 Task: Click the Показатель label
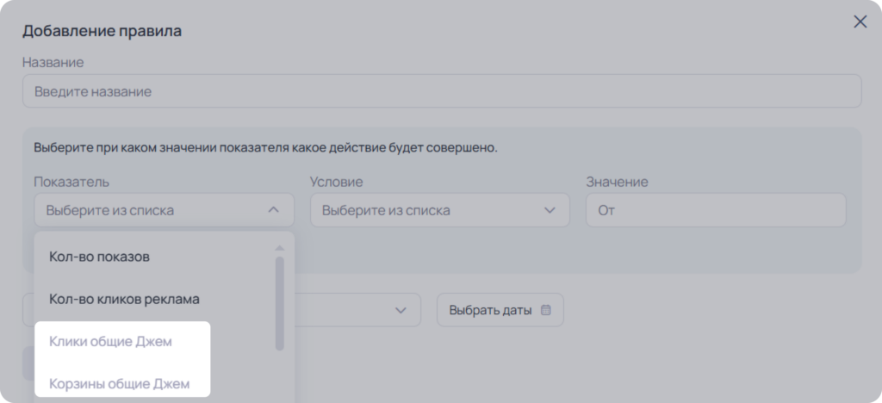(71, 182)
